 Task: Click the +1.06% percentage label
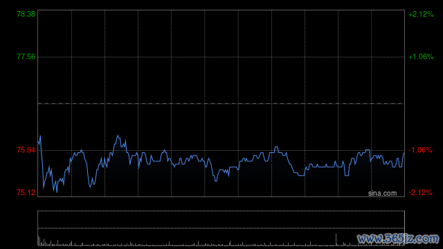[x=421, y=57]
